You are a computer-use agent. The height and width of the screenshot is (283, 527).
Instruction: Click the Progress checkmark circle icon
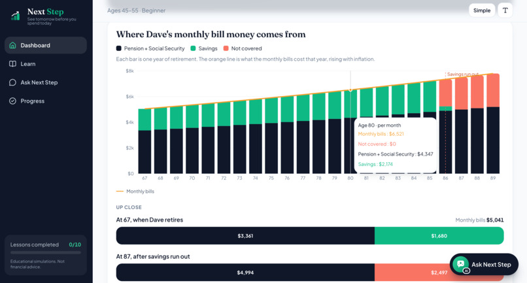(x=13, y=101)
